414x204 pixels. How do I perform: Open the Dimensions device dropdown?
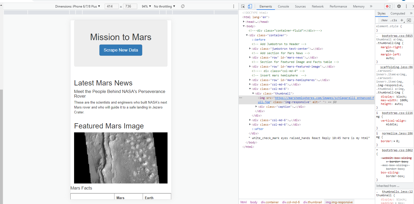78,6
